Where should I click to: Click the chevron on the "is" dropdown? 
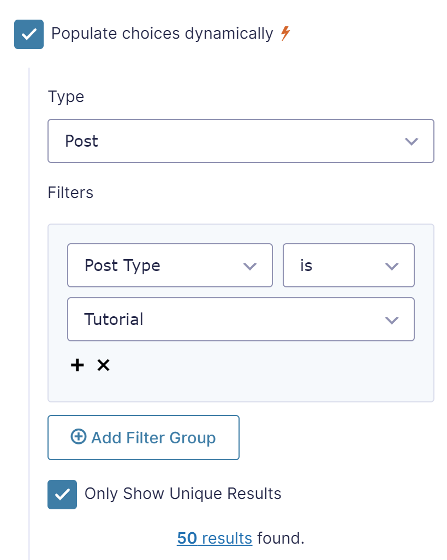pos(391,266)
